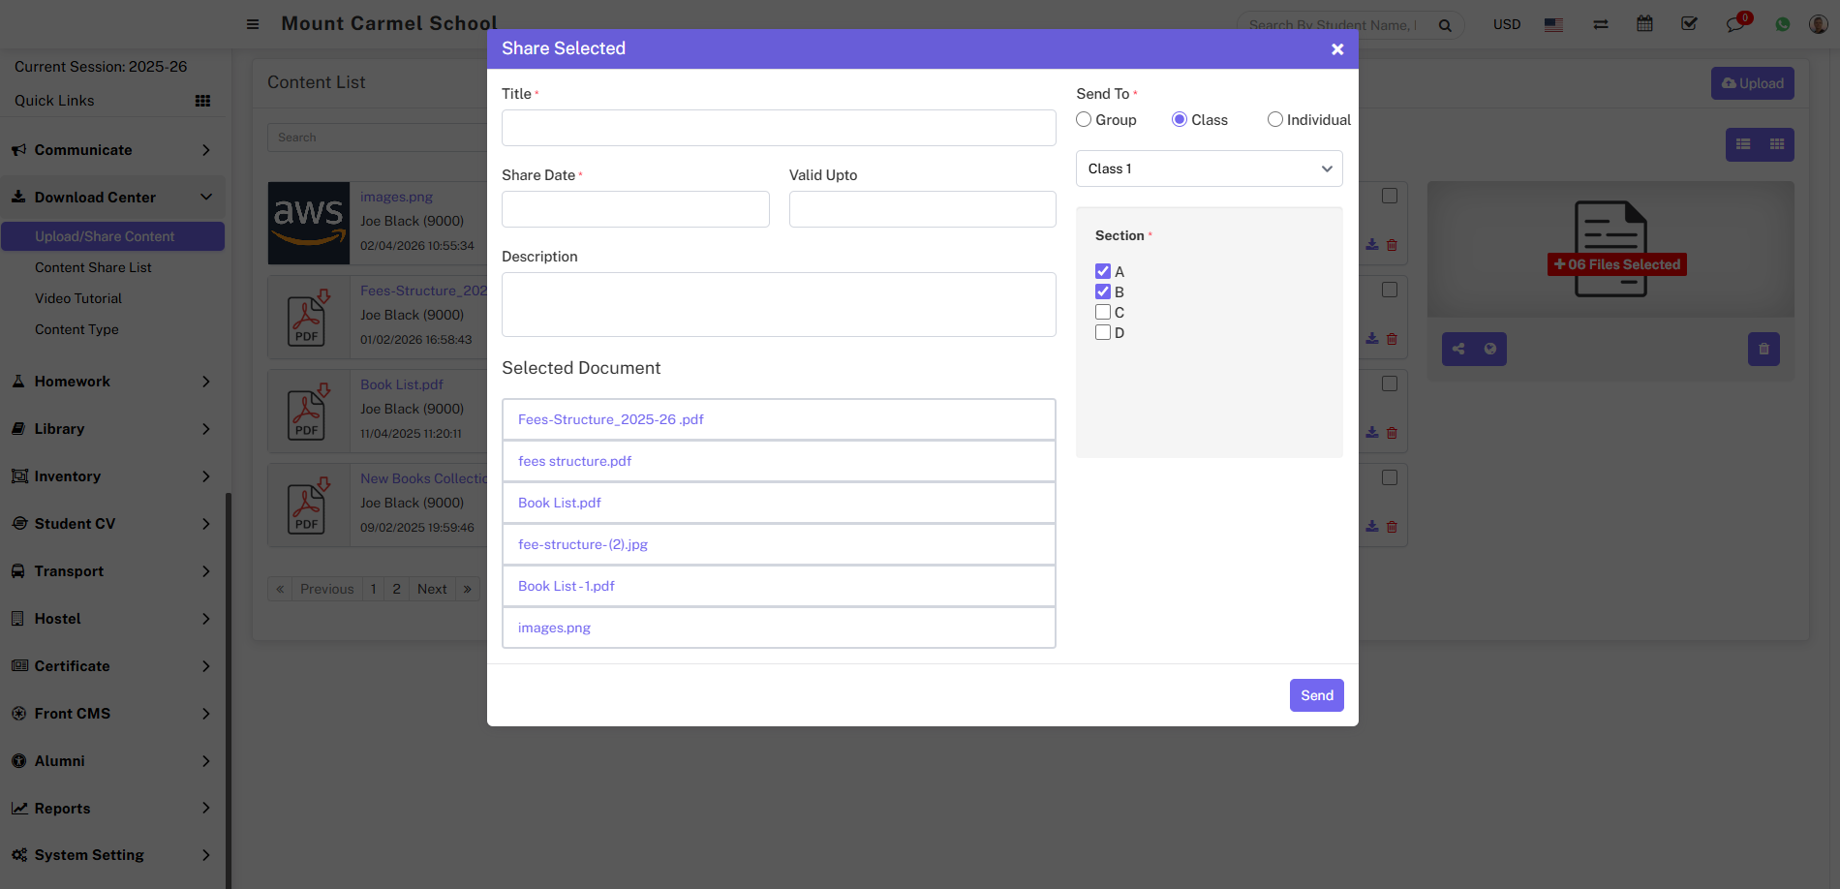Select the Group radio button
1840x889 pixels.
tap(1084, 120)
